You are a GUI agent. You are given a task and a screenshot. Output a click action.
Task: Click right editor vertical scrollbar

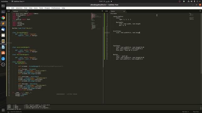point(201,43)
